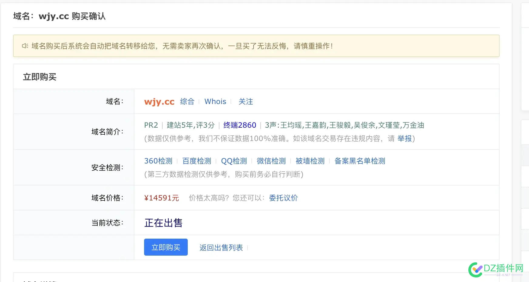
Task: Click the 举报 report link
Action: [x=405, y=139]
